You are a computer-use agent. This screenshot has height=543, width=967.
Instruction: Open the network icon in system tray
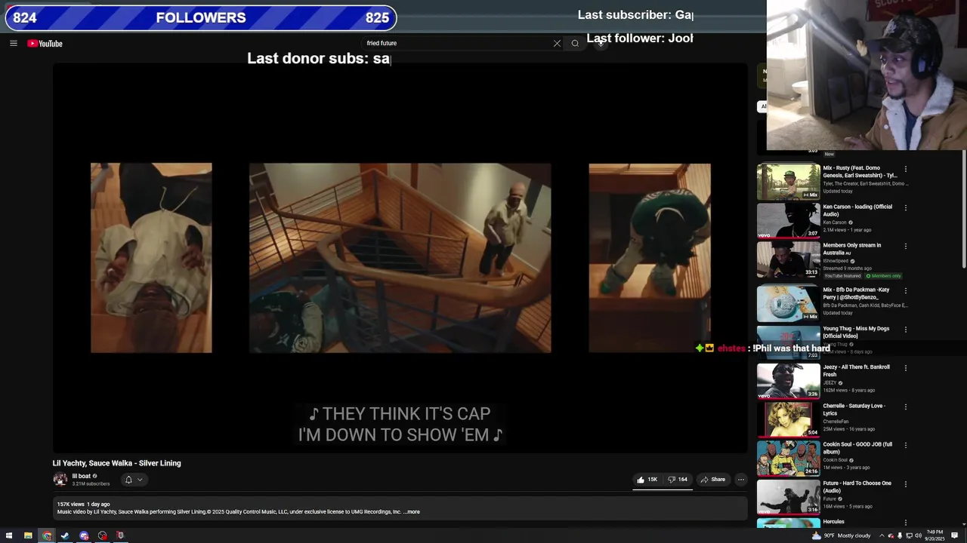click(x=909, y=535)
